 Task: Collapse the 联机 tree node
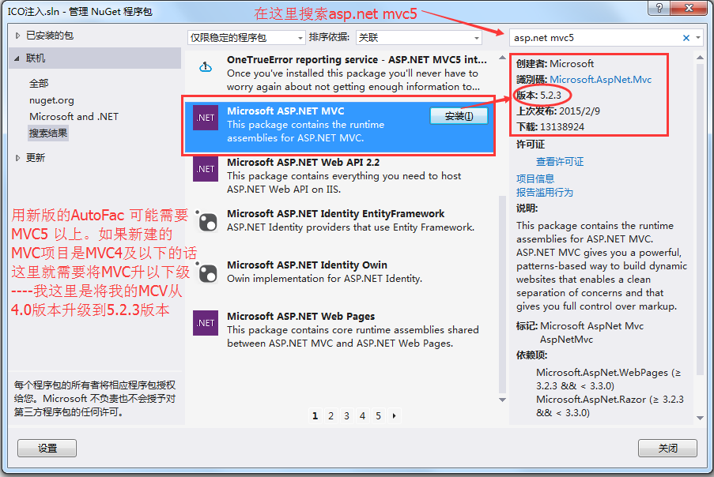(x=17, y=58)
